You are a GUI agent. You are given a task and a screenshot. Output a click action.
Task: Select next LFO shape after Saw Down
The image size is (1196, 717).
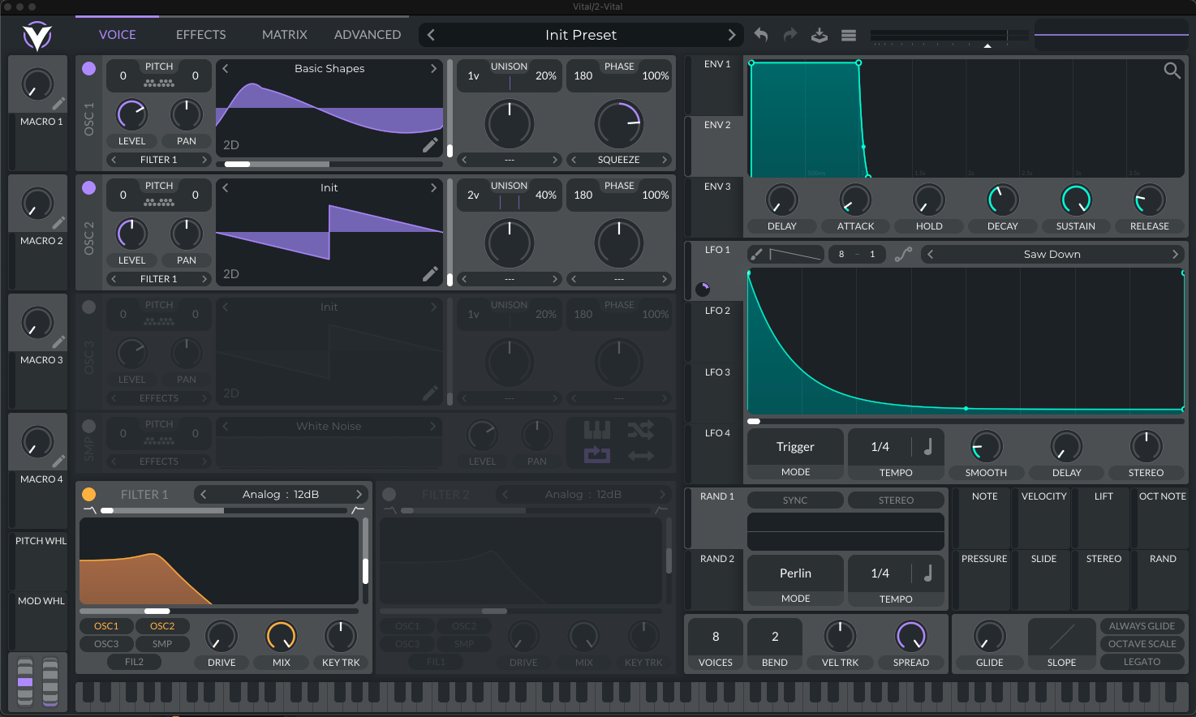coord(1175,254)
